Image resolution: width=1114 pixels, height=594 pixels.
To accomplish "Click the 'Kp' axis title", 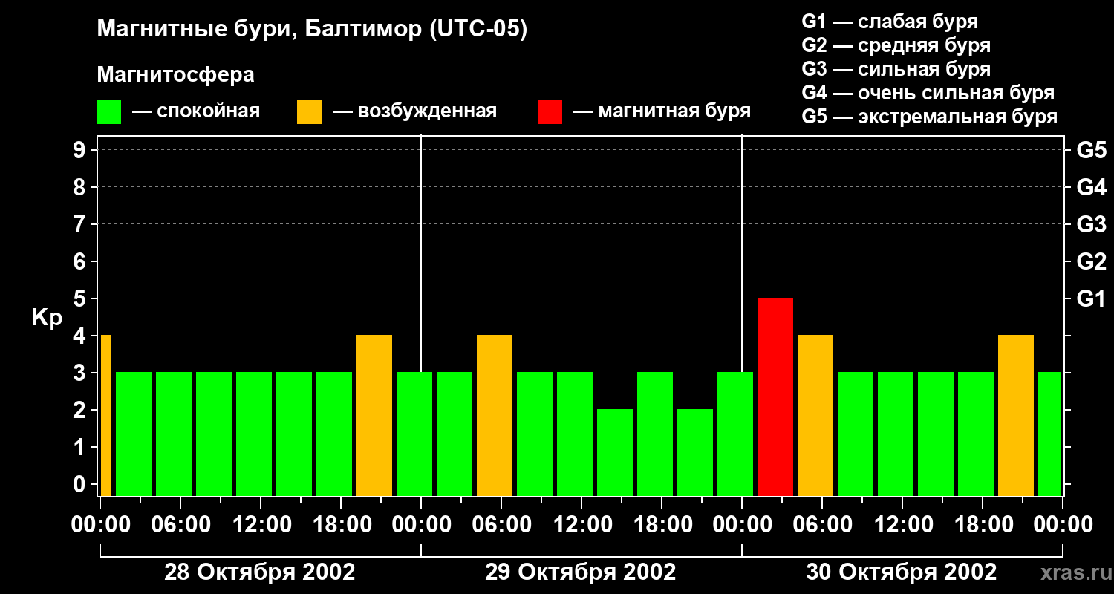I will coord(47,318).
